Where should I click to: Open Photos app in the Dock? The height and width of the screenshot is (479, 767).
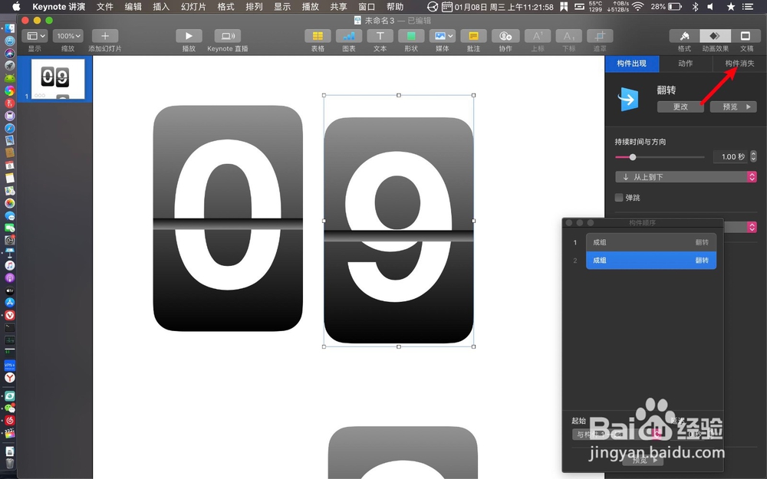[x=10, y=203]
